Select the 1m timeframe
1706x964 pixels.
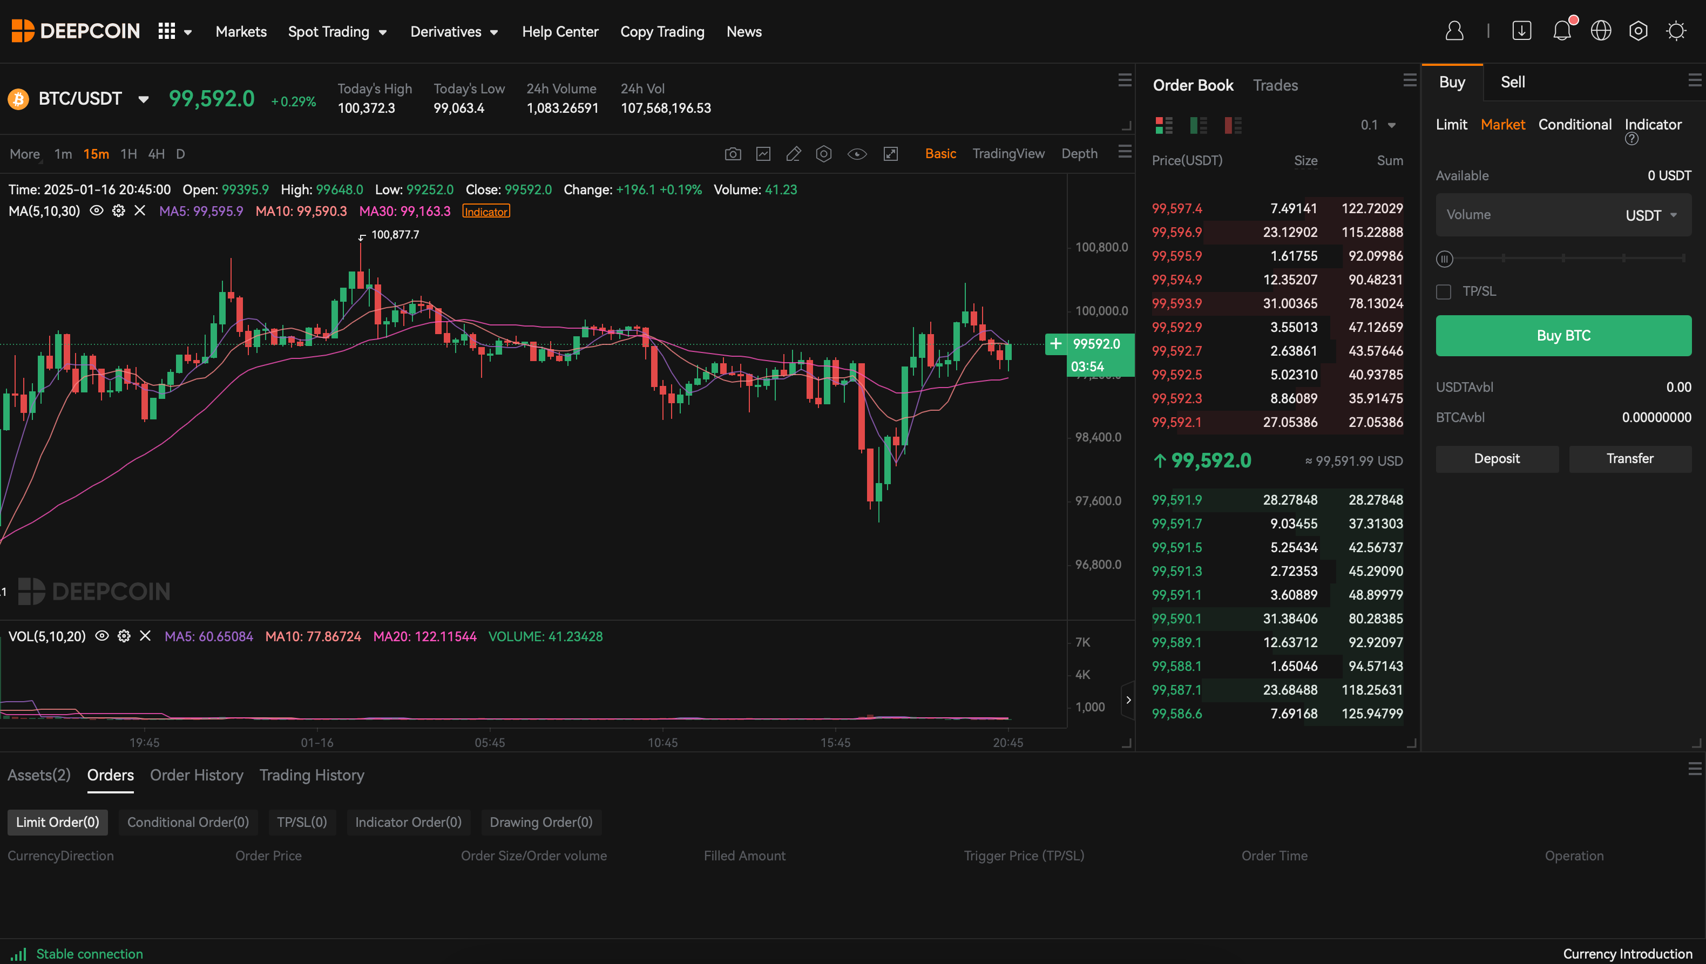click(63, 154)
